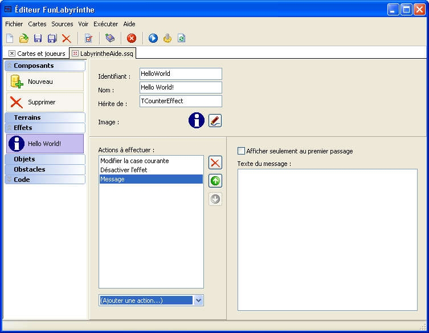Click the new blank document icon
Image resolution: width=429 pixels, height=333 pixels.
[10, 38]
